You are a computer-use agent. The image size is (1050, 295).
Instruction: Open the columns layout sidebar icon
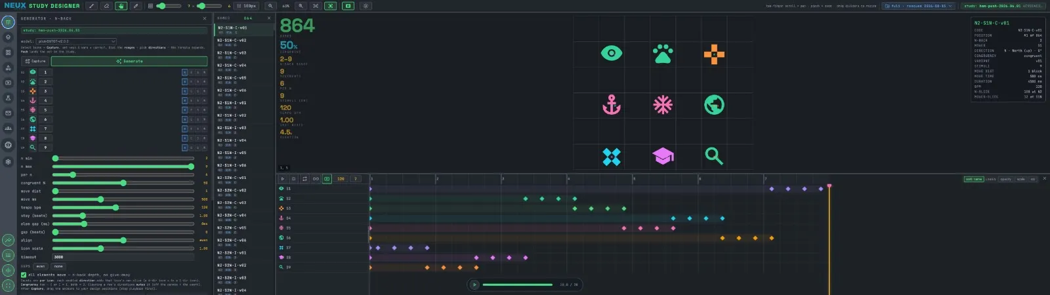coord(8,52)
